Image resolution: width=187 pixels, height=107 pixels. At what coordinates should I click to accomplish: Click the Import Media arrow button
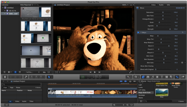point(5,77)
